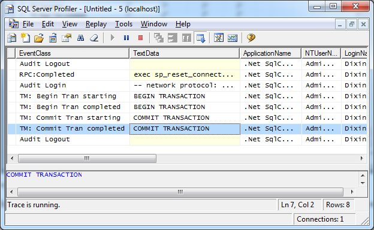Click the exec sp_reset_connect... text cell
This screenshot has height=230, width=374.
coord(185,75)
